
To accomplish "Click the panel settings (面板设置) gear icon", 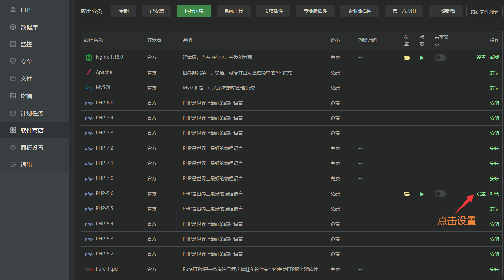I will (13, 147).
